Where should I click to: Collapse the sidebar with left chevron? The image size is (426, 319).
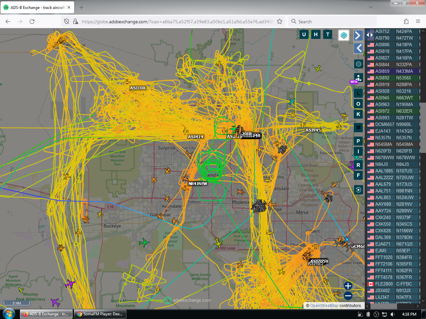point(358,48)
